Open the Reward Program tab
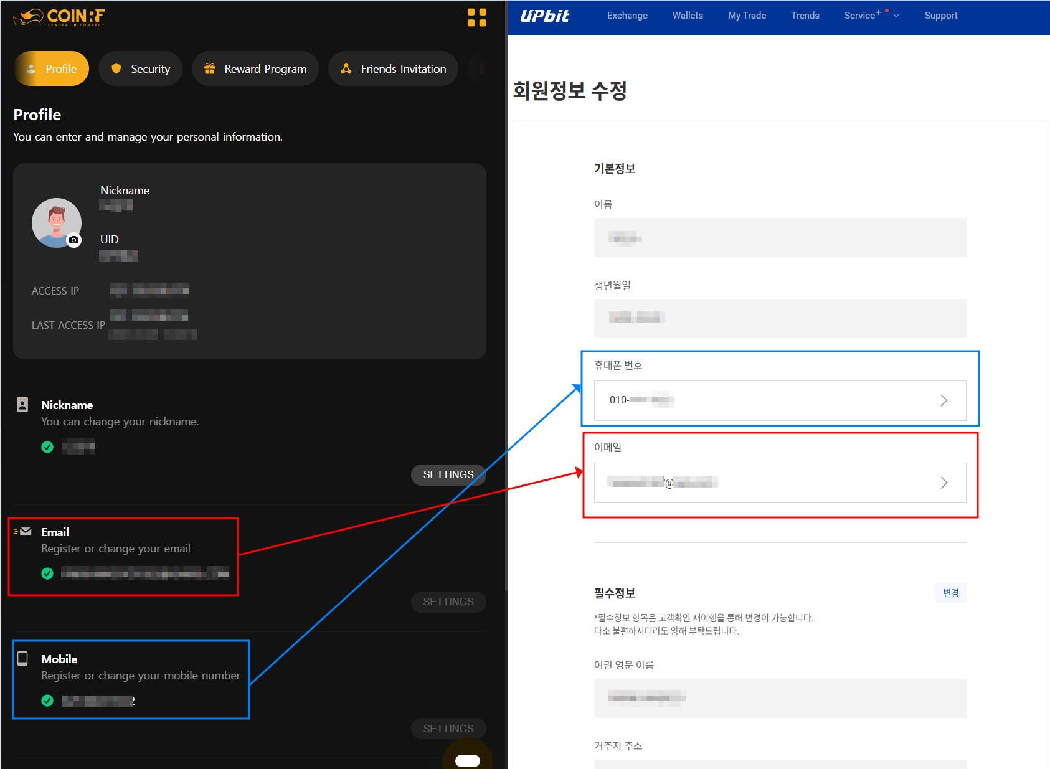 [x=255, y=68]
